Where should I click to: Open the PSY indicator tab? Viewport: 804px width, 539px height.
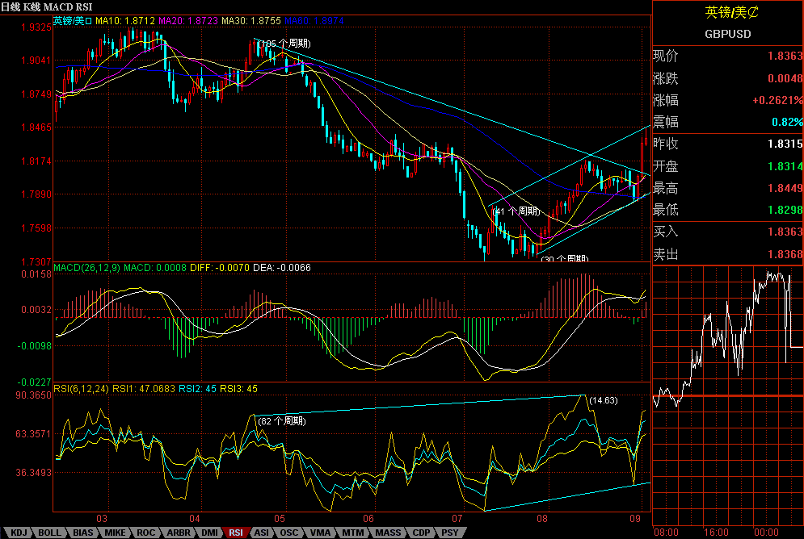click(x=450, y=533)
